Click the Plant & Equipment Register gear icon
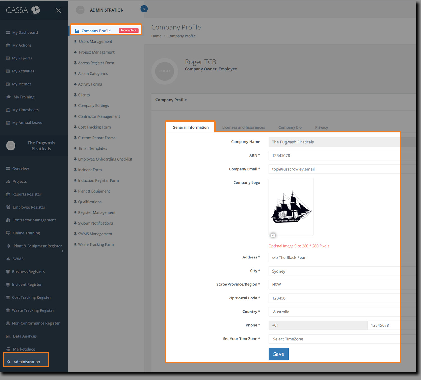This screenshot has height=380, width=421. [9, 246]
